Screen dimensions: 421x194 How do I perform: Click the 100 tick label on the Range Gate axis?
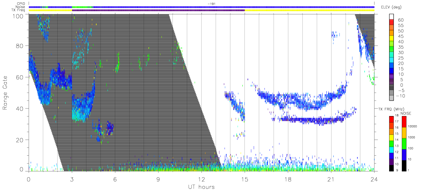[17, 16]
